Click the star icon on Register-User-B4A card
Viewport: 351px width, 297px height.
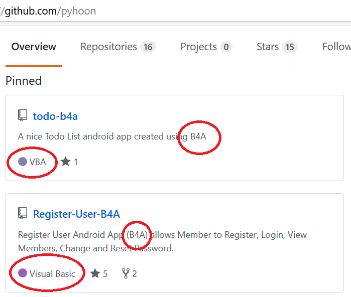coord(95,273)
